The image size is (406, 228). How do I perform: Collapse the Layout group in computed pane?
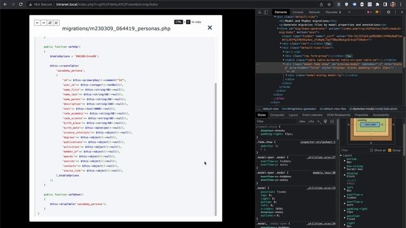[341, 155]
